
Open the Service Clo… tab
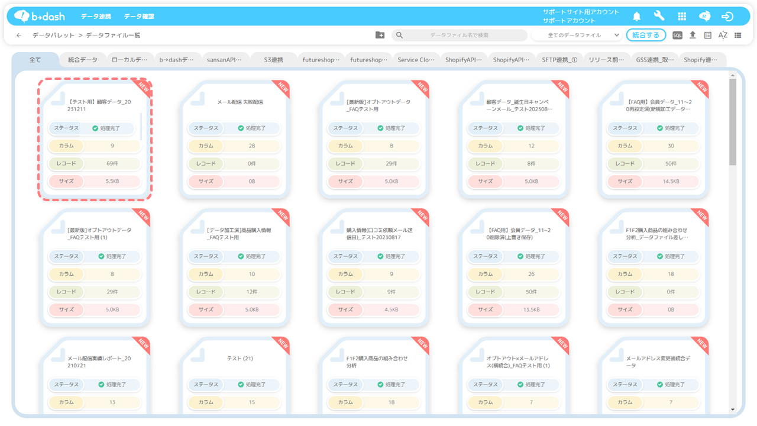(x=416, y=60)
